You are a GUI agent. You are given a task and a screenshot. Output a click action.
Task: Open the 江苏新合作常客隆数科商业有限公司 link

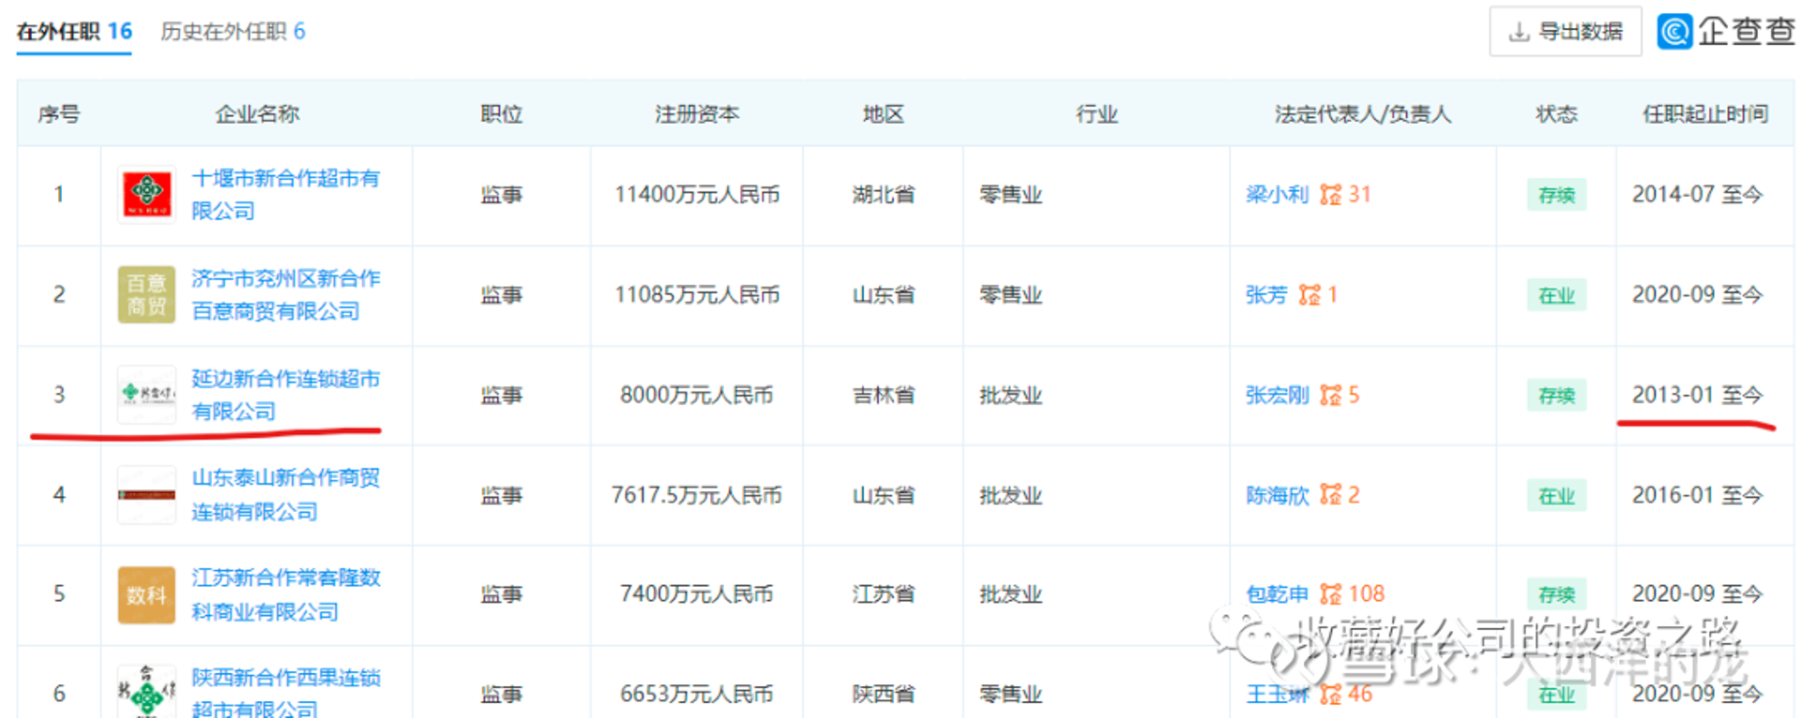(286, 594)
